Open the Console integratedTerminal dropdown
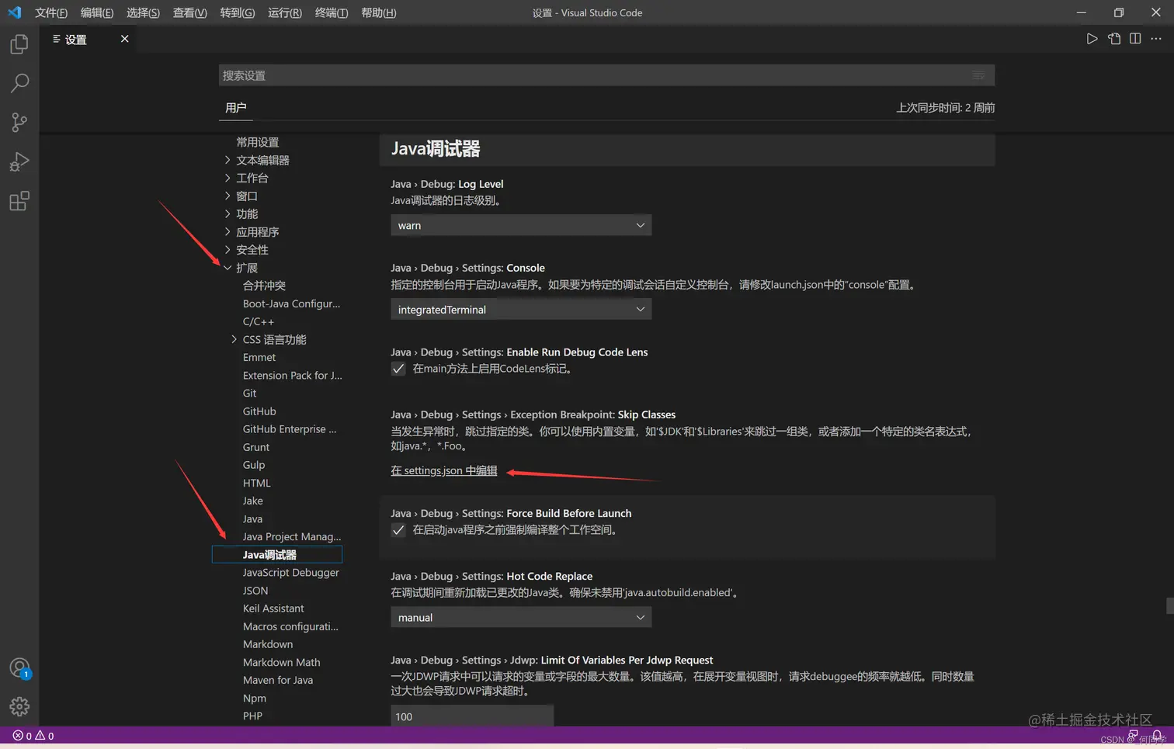1174x749 pixels. [521, 309]
